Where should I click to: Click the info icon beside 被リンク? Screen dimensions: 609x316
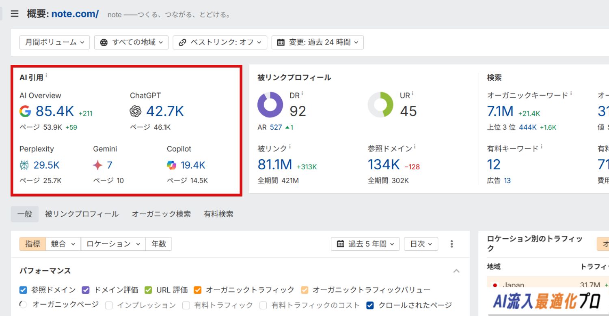[x=290, y=147]
